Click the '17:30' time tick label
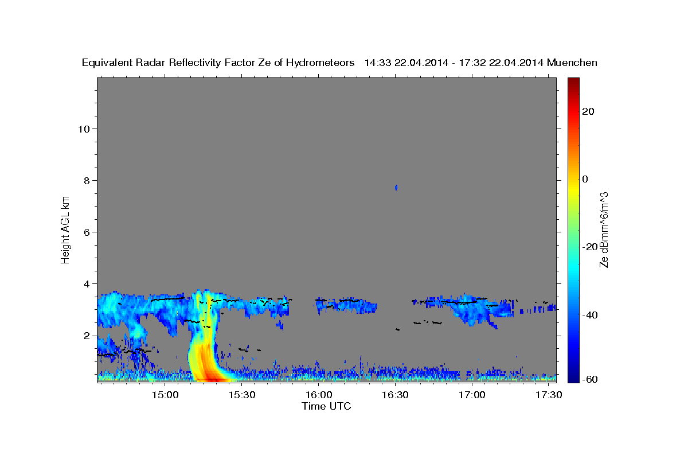This screenshot has width=688, height=459. pyautogui.click(x=548, y=395)
